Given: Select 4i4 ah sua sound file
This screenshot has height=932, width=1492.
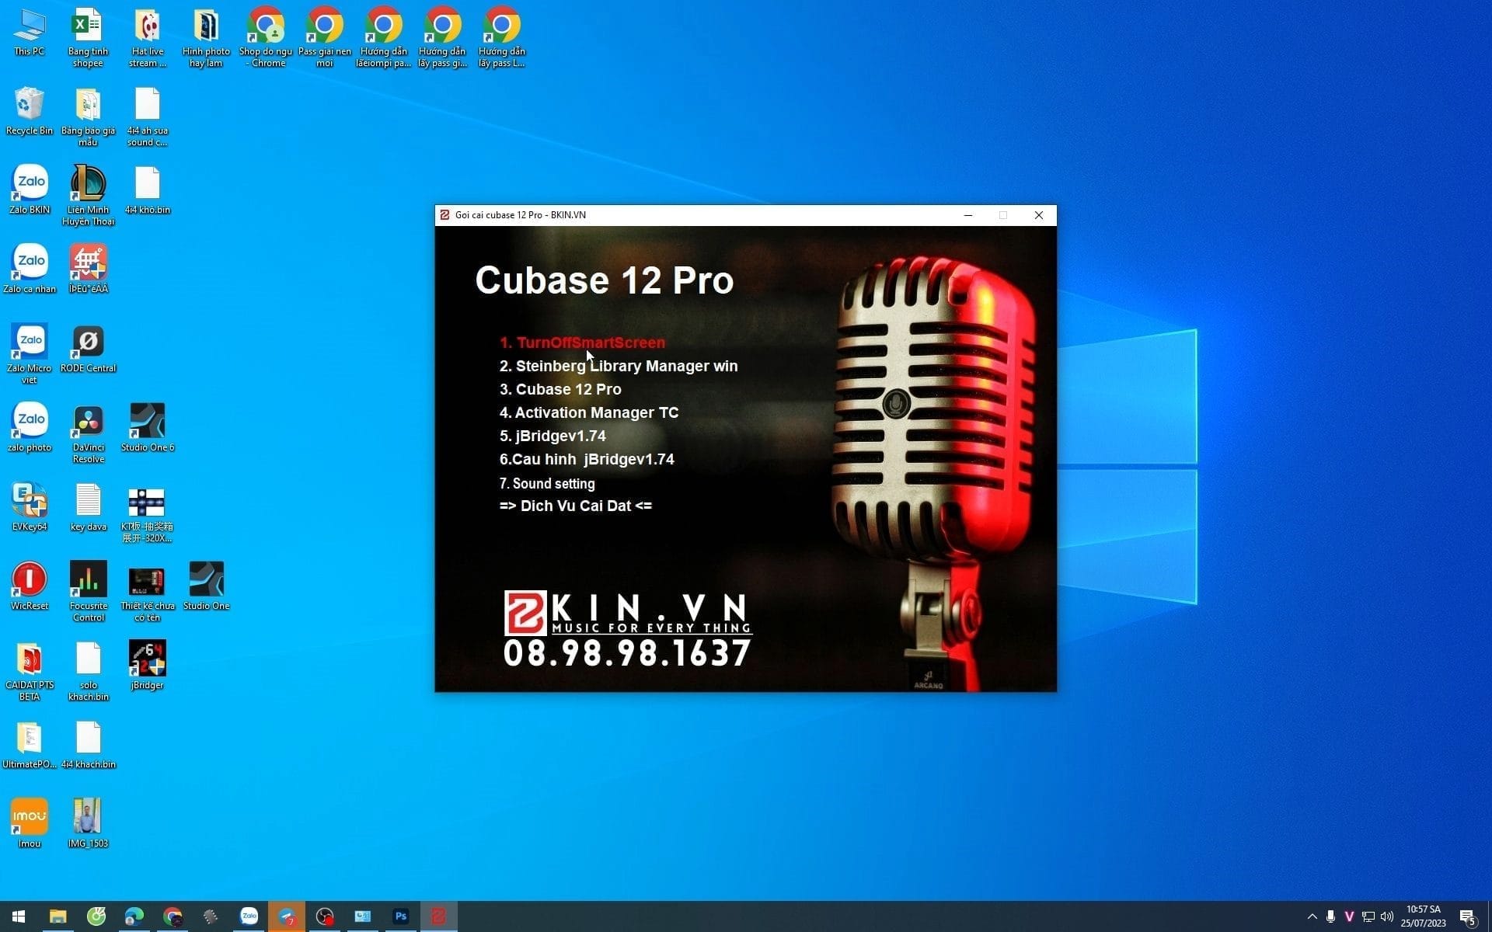Looking at the screenshot, I should (x=147, y=116).
